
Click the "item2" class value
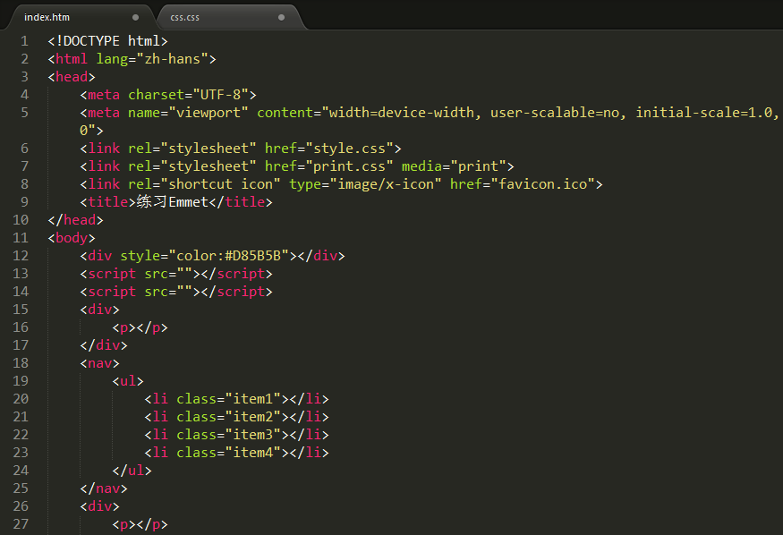253,417
